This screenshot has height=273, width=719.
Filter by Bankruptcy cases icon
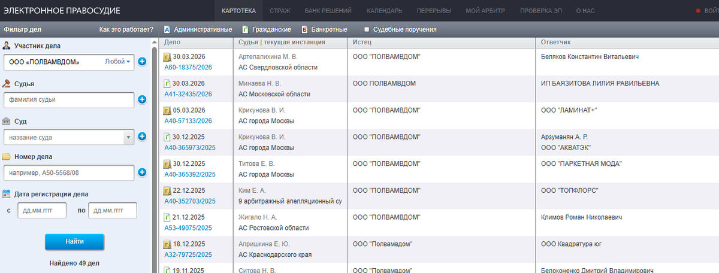point(304,29)
